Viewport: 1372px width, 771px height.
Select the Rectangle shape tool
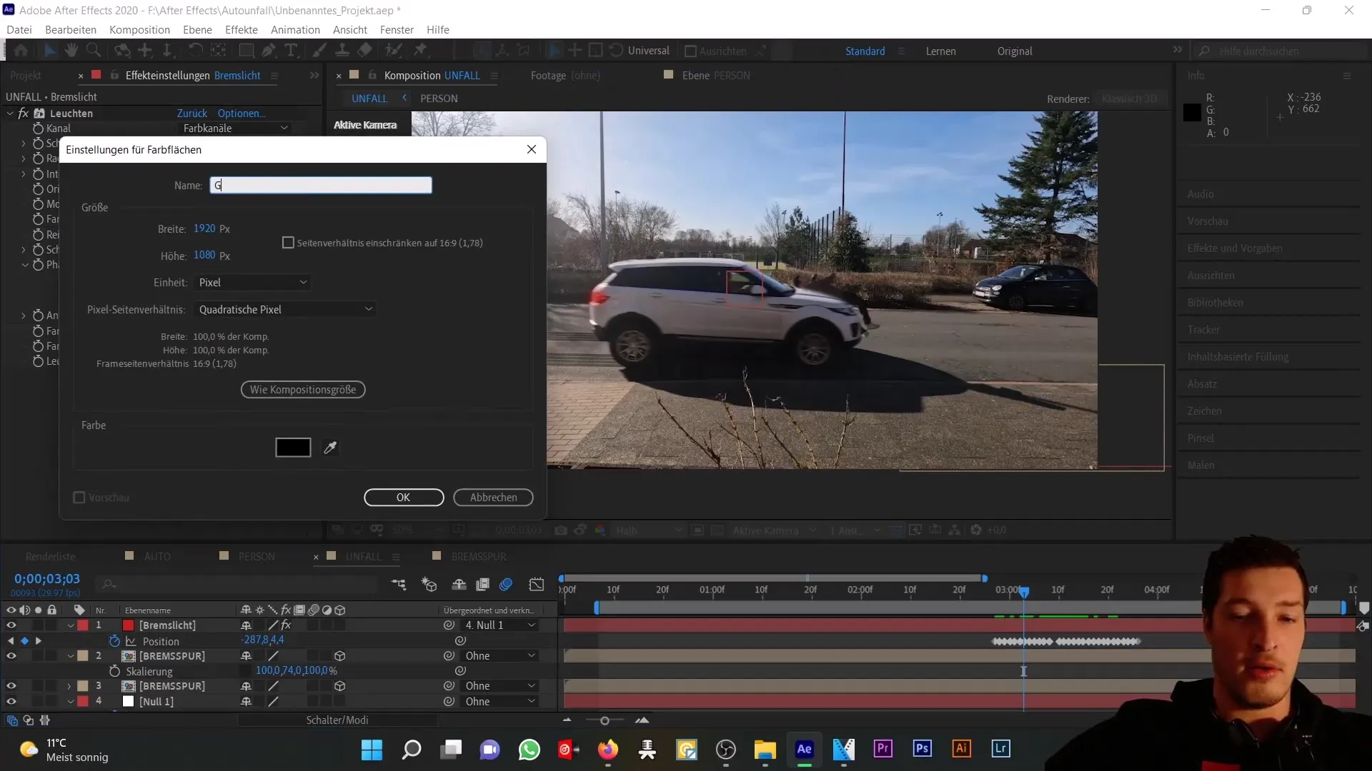pyautogui.click(x=246, y=51)
